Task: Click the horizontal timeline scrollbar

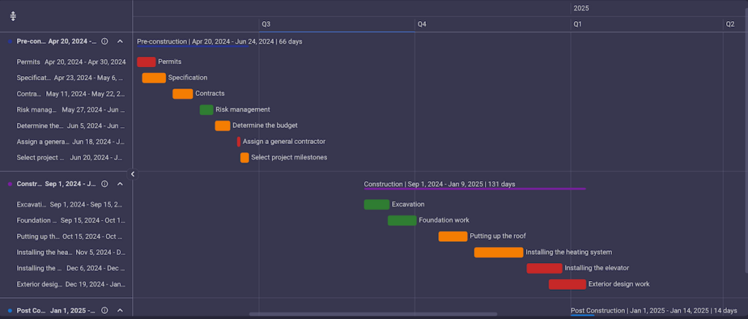Action: point(373,315)
